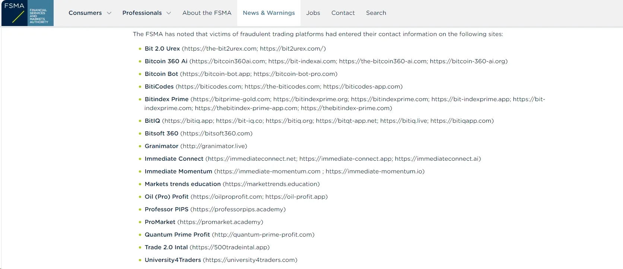623x269 pixels.
Task: Click the https://bitcoin-360-ai.org URL text
Action: 468,61
